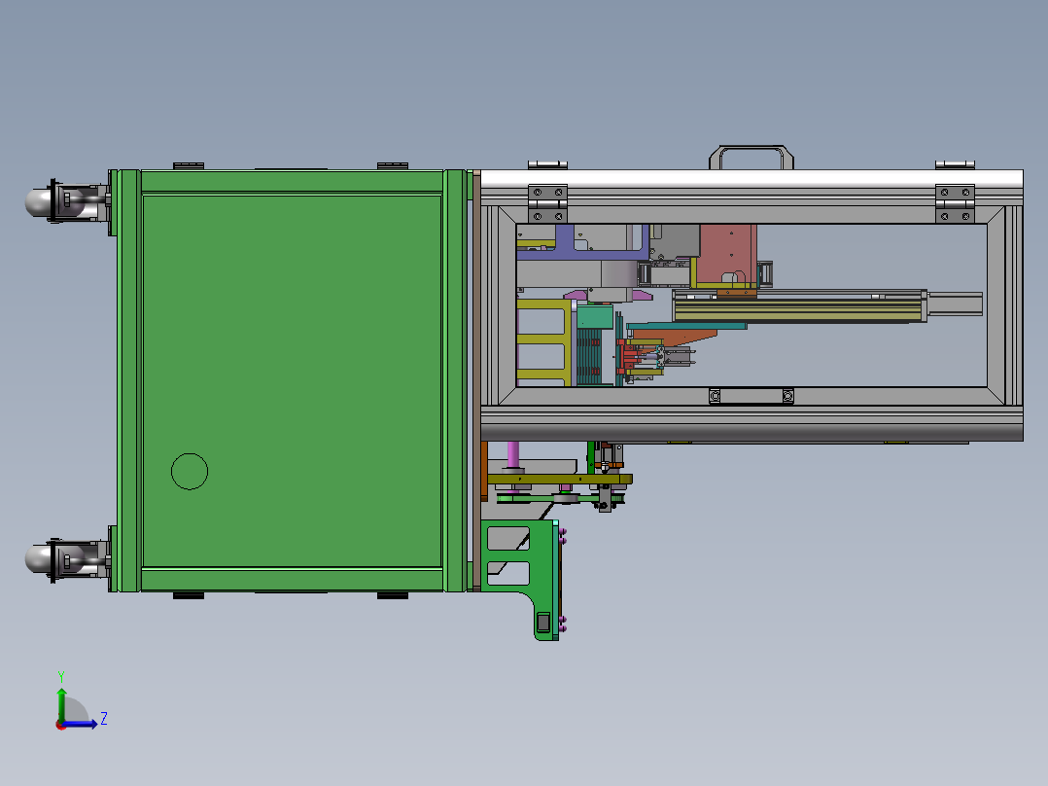Select the large green cabinet door panel
The image size is (1048, 786).
[x=292, y=381]
